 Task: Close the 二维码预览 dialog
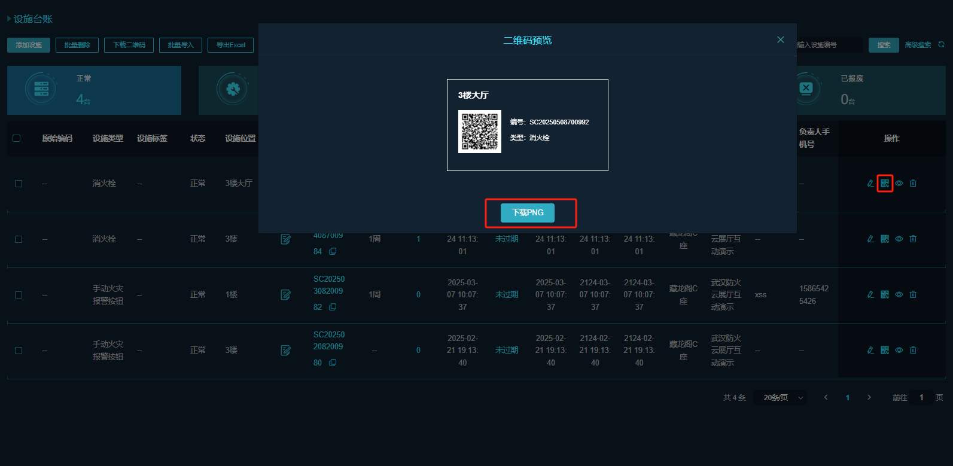[781, 39]
